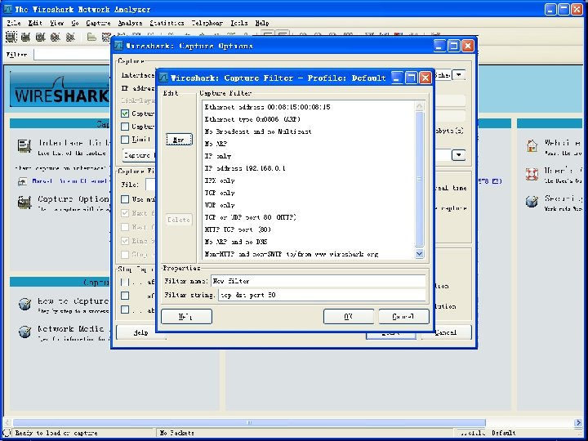Viewport: 588px width, 441px height.
Task: Click the restart capture toolbar icon
Action: click(x=70, y=37)
